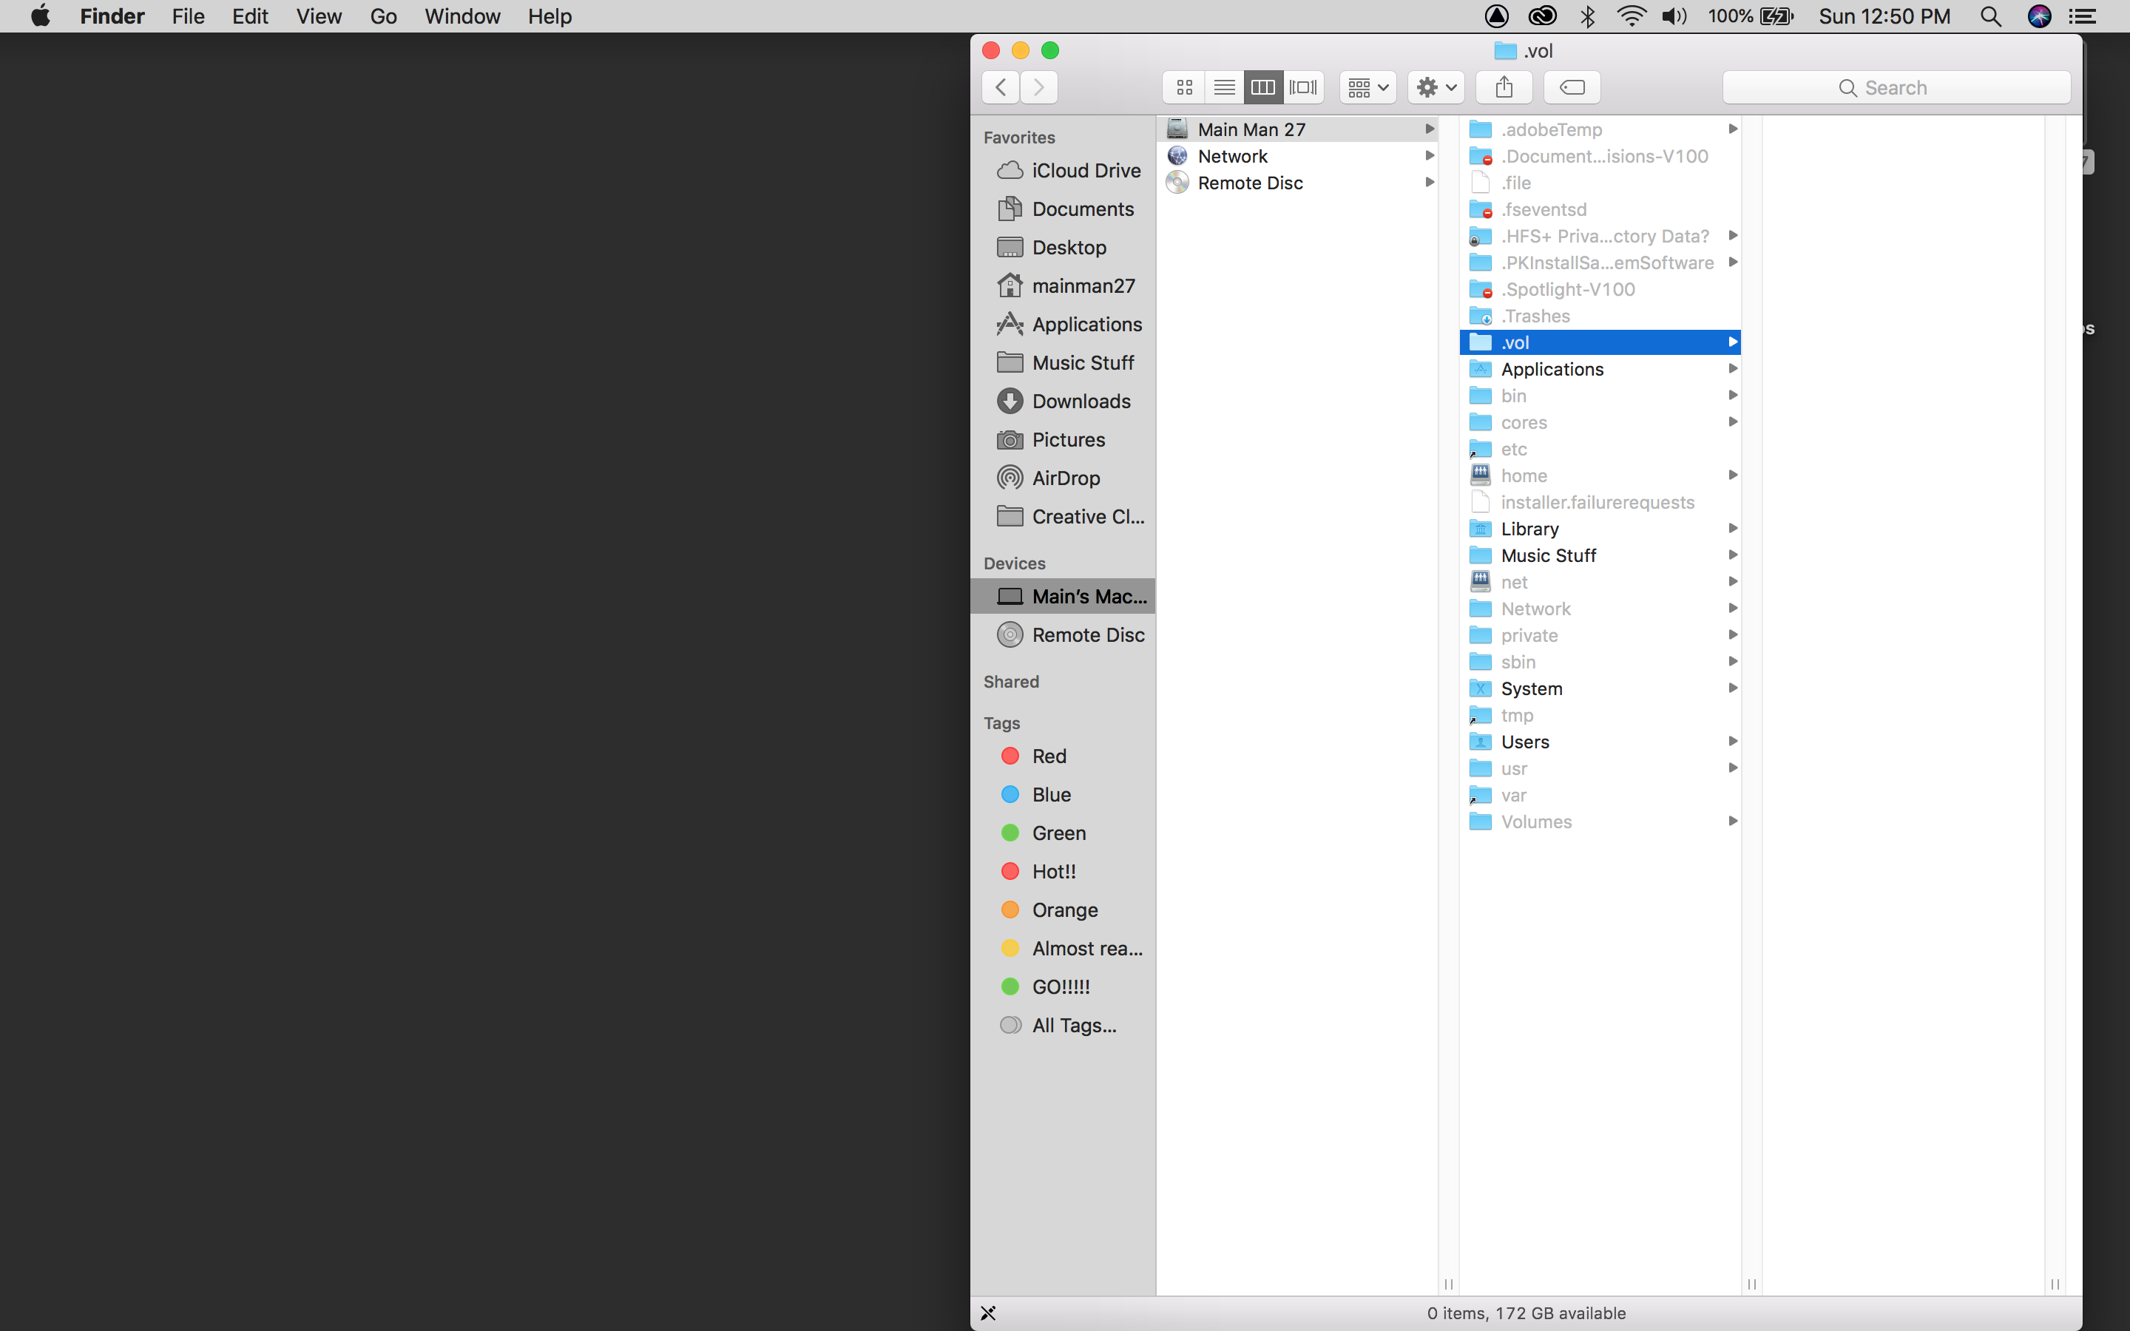This screenshot has width=2130, height=1331.
Task: Open the Action gear menu
Action: [1436, 87]
